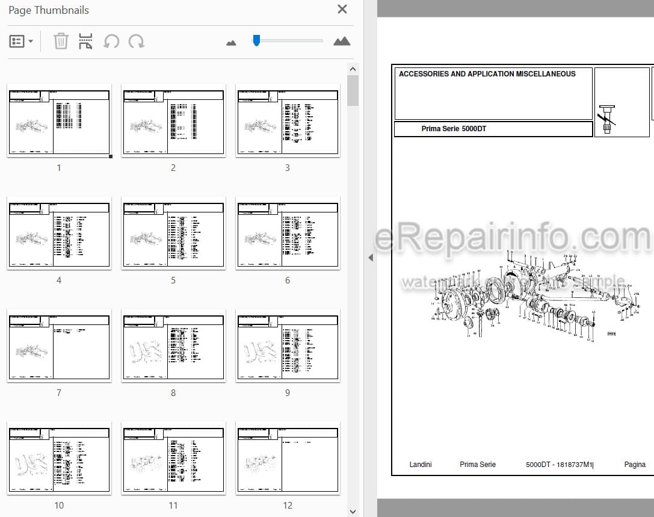The width and height of the screenshot is (654, 517).
Task: Click the thumbnail size slider handle
Action: pyautogui.click(x=256, y=40)
